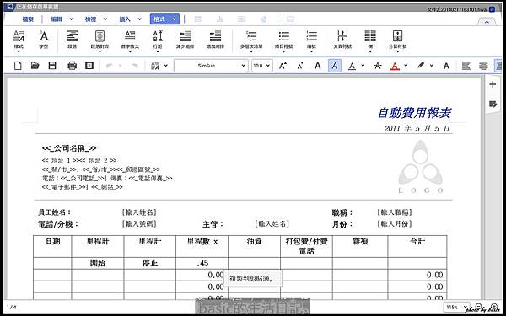Image resolution: width=506 pixels, height=316 pixels.
Task: Open print preview next to the printer
Action: click(x=89, y=66)
